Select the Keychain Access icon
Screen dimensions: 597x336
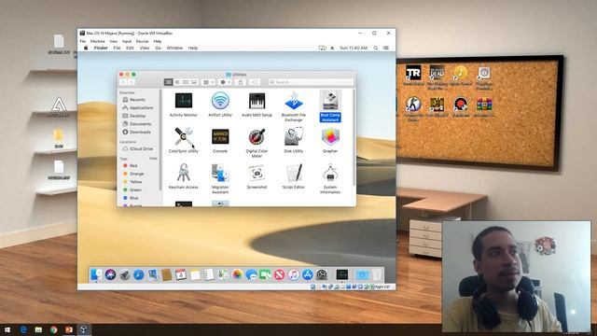click(184, 173)
